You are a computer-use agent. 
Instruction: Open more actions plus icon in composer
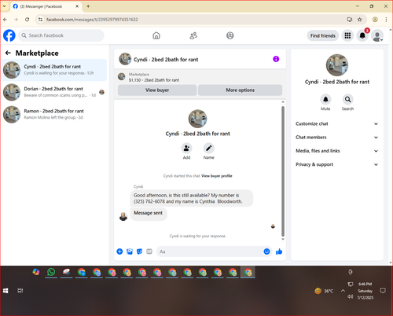click(x=119, y=252)
